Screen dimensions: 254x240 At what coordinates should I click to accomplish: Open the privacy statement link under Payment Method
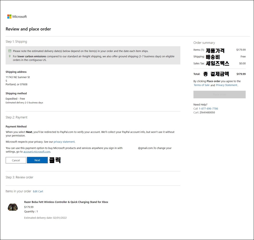tap(64, 142)
